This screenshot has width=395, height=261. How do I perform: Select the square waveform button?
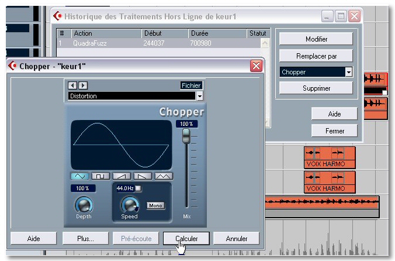pos(101,176)
